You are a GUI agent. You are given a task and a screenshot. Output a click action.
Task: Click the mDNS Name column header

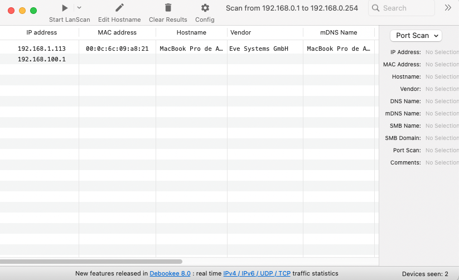339,32
